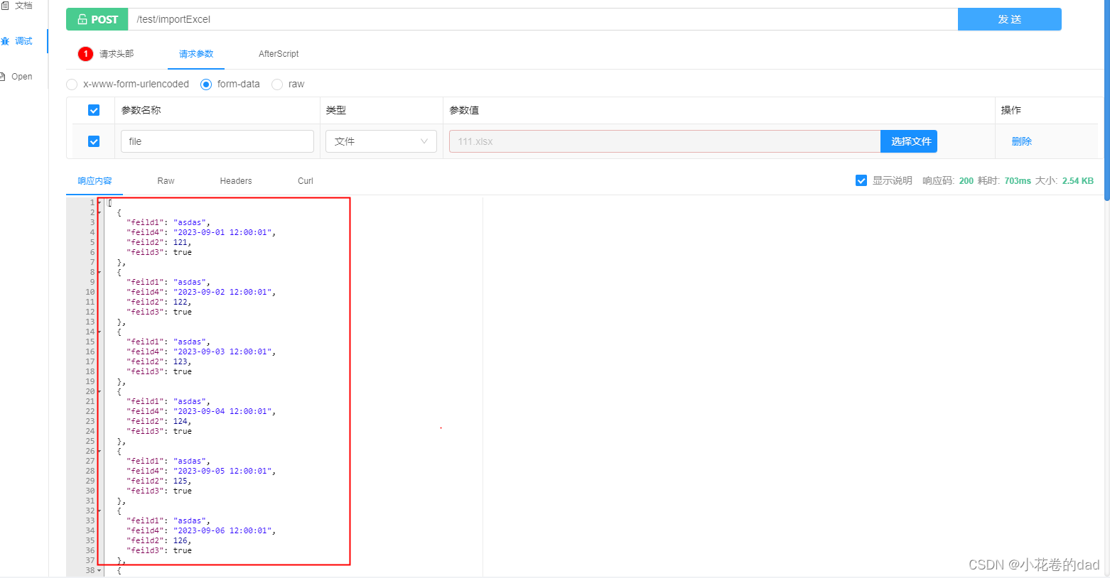Click the 类型 column header

(336, 110)
